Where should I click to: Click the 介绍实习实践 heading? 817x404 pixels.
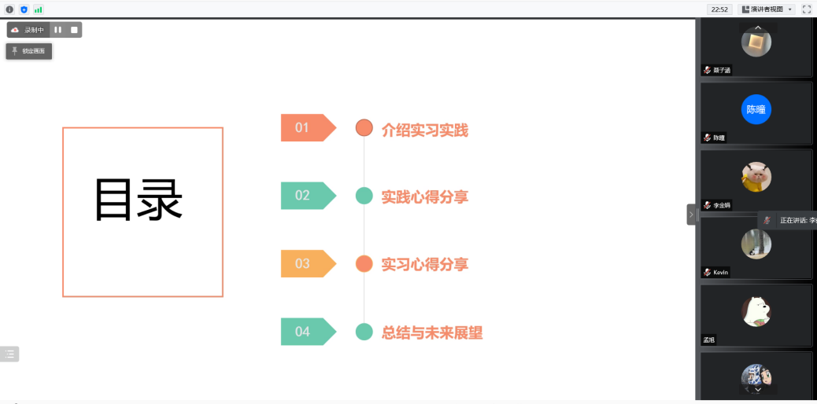[x=424, y=130]
